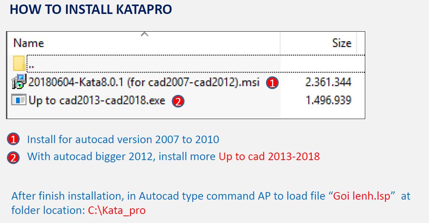The width and height of the screenshot is (429, 223).
Task: Click the red C:\Kata_pro folder path
Action: pos(117,211)
